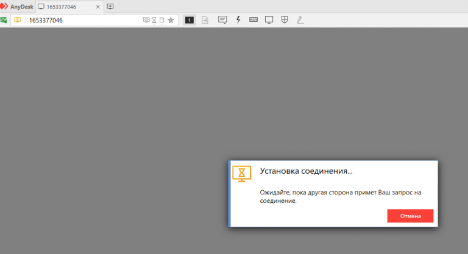Click the Отмена button

click(410, 216)
